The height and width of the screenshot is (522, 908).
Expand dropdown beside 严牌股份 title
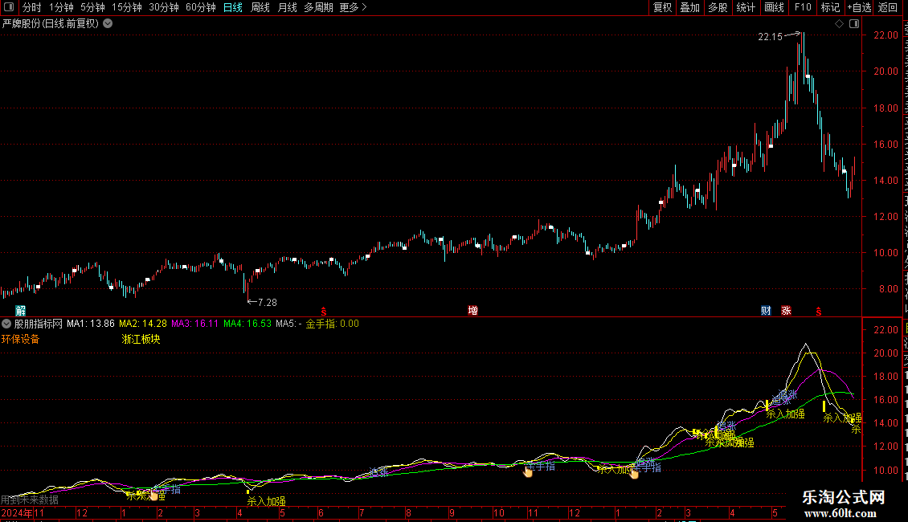[108, 24]
